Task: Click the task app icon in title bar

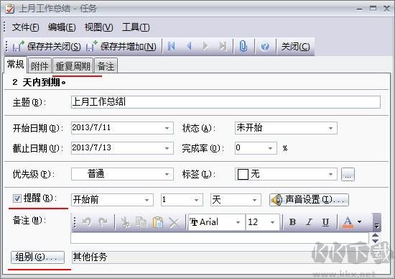Action: click(9, 9)
